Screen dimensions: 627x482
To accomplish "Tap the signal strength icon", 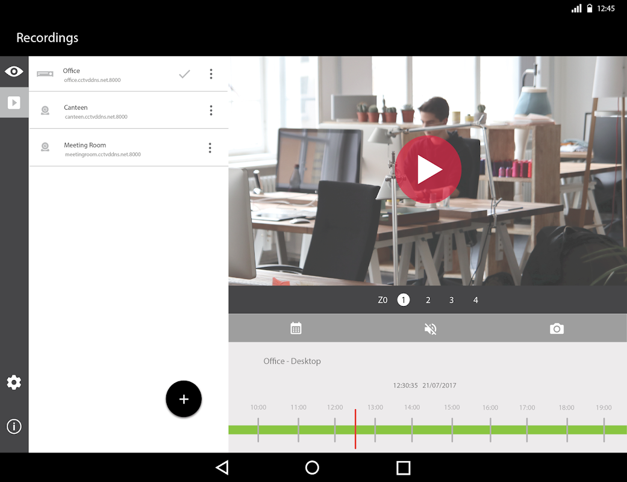I will tap(576, 8).
